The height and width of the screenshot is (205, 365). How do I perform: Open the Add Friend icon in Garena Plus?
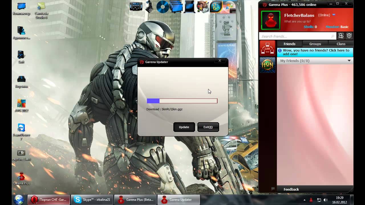coord(341,36)
